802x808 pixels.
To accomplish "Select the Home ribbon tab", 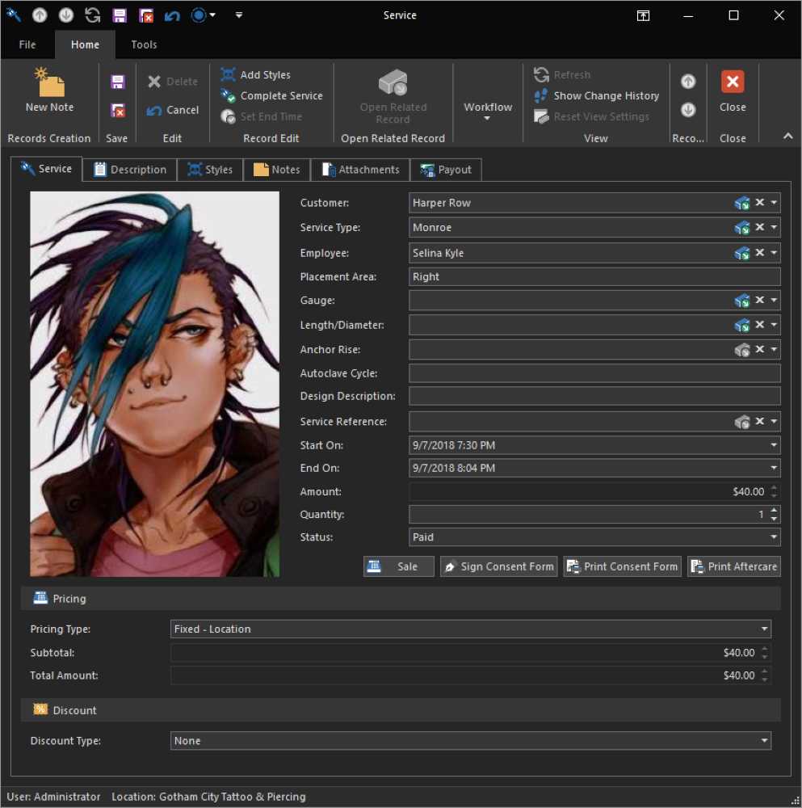I will pos(85,44).
